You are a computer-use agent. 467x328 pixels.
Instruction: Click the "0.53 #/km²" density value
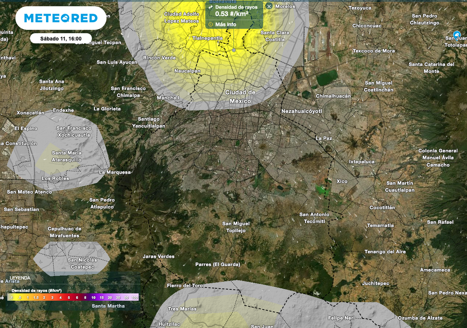coord(231,14)
